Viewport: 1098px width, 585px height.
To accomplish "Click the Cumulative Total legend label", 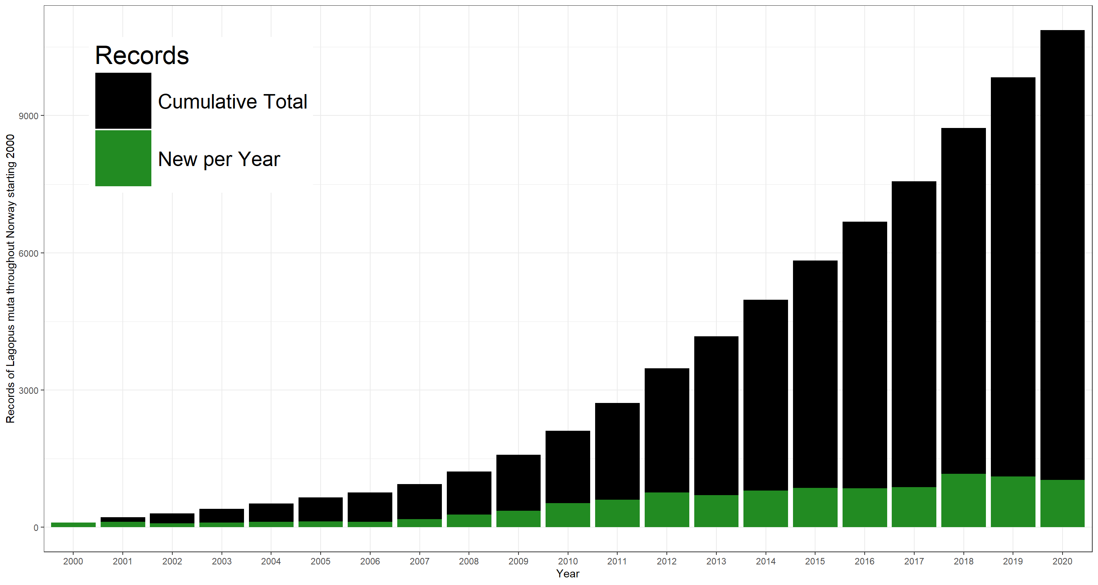I will (232, 102).
